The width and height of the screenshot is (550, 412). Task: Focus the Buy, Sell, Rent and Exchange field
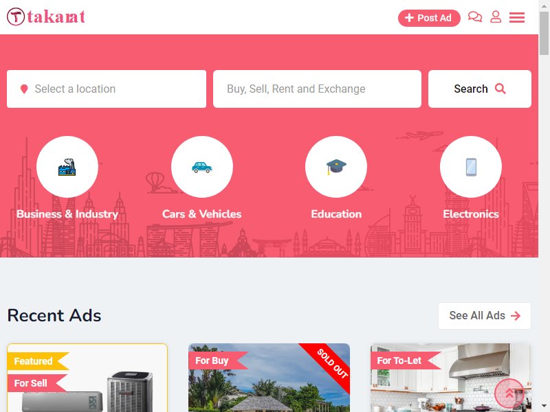(317, 89)
